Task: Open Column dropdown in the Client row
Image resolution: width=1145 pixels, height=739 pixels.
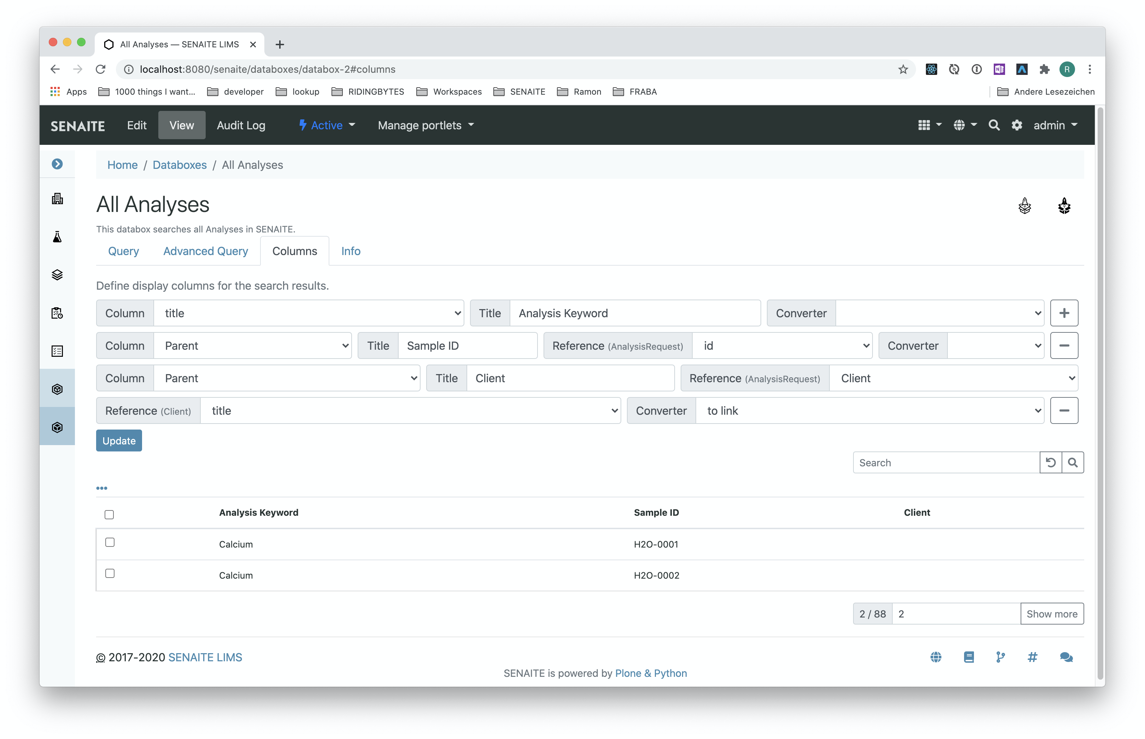Action: [287, 378]
